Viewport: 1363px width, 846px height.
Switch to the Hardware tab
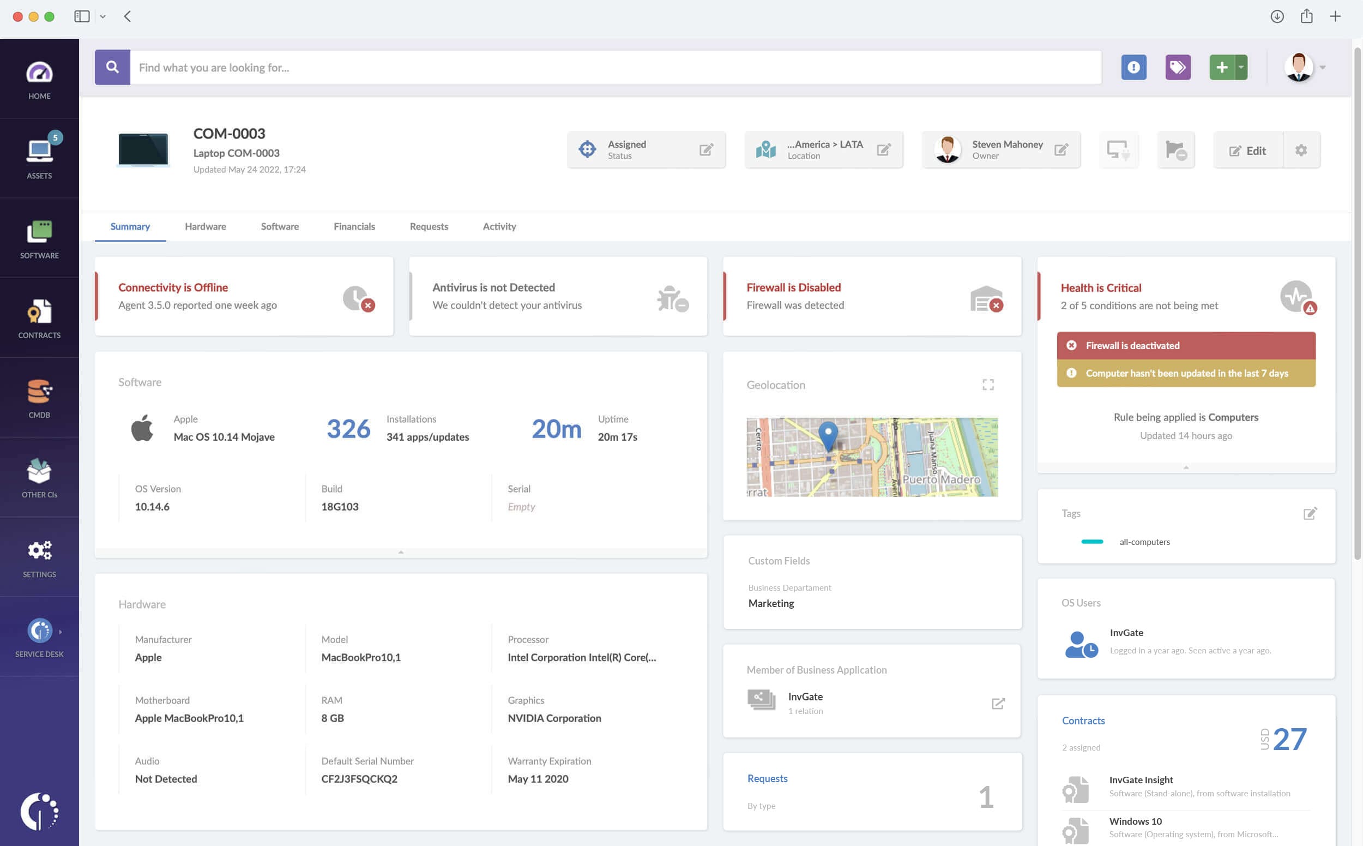click(204, 226)
